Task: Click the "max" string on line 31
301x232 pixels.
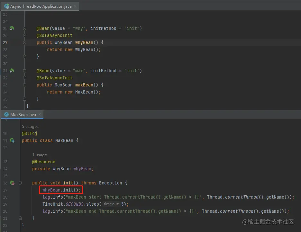Action: pos(79,71)
